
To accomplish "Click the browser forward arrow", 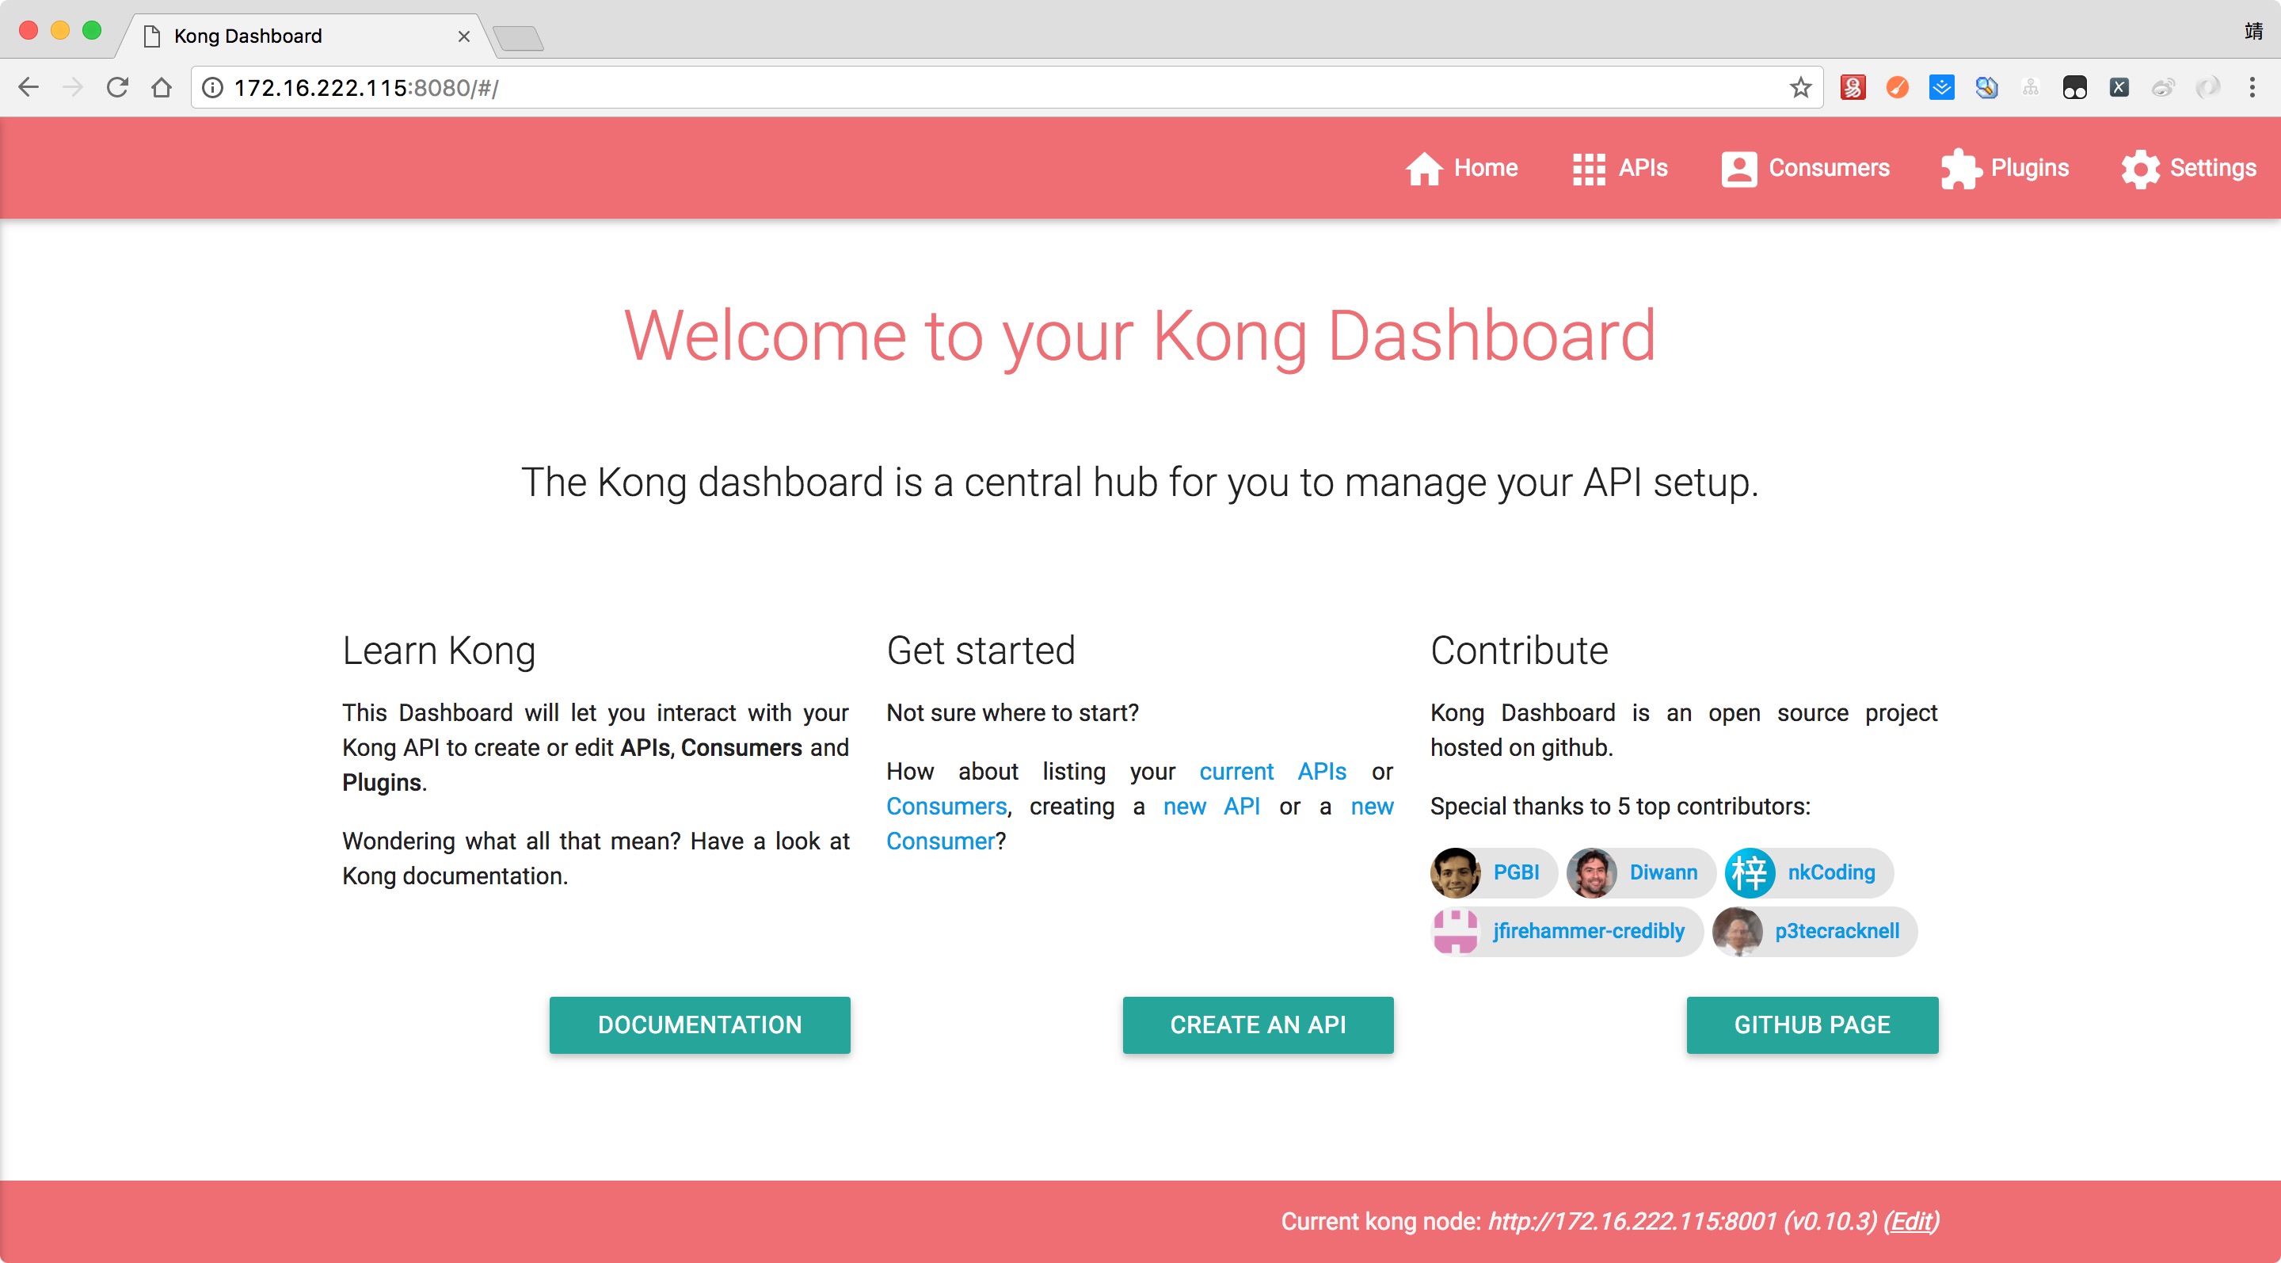I will [73, 87].
